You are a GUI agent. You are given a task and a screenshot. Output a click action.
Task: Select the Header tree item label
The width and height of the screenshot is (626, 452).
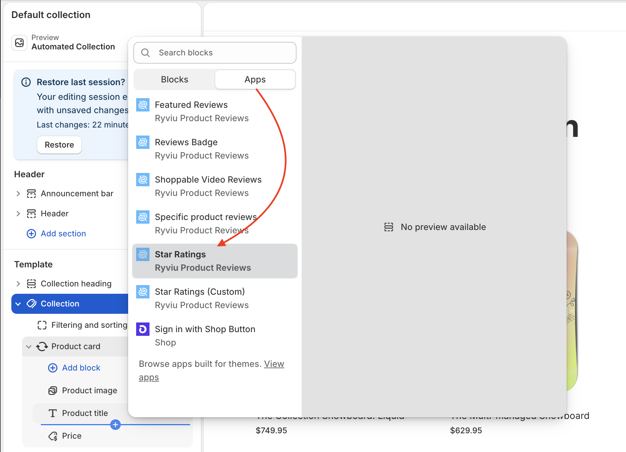pos(55,214)
